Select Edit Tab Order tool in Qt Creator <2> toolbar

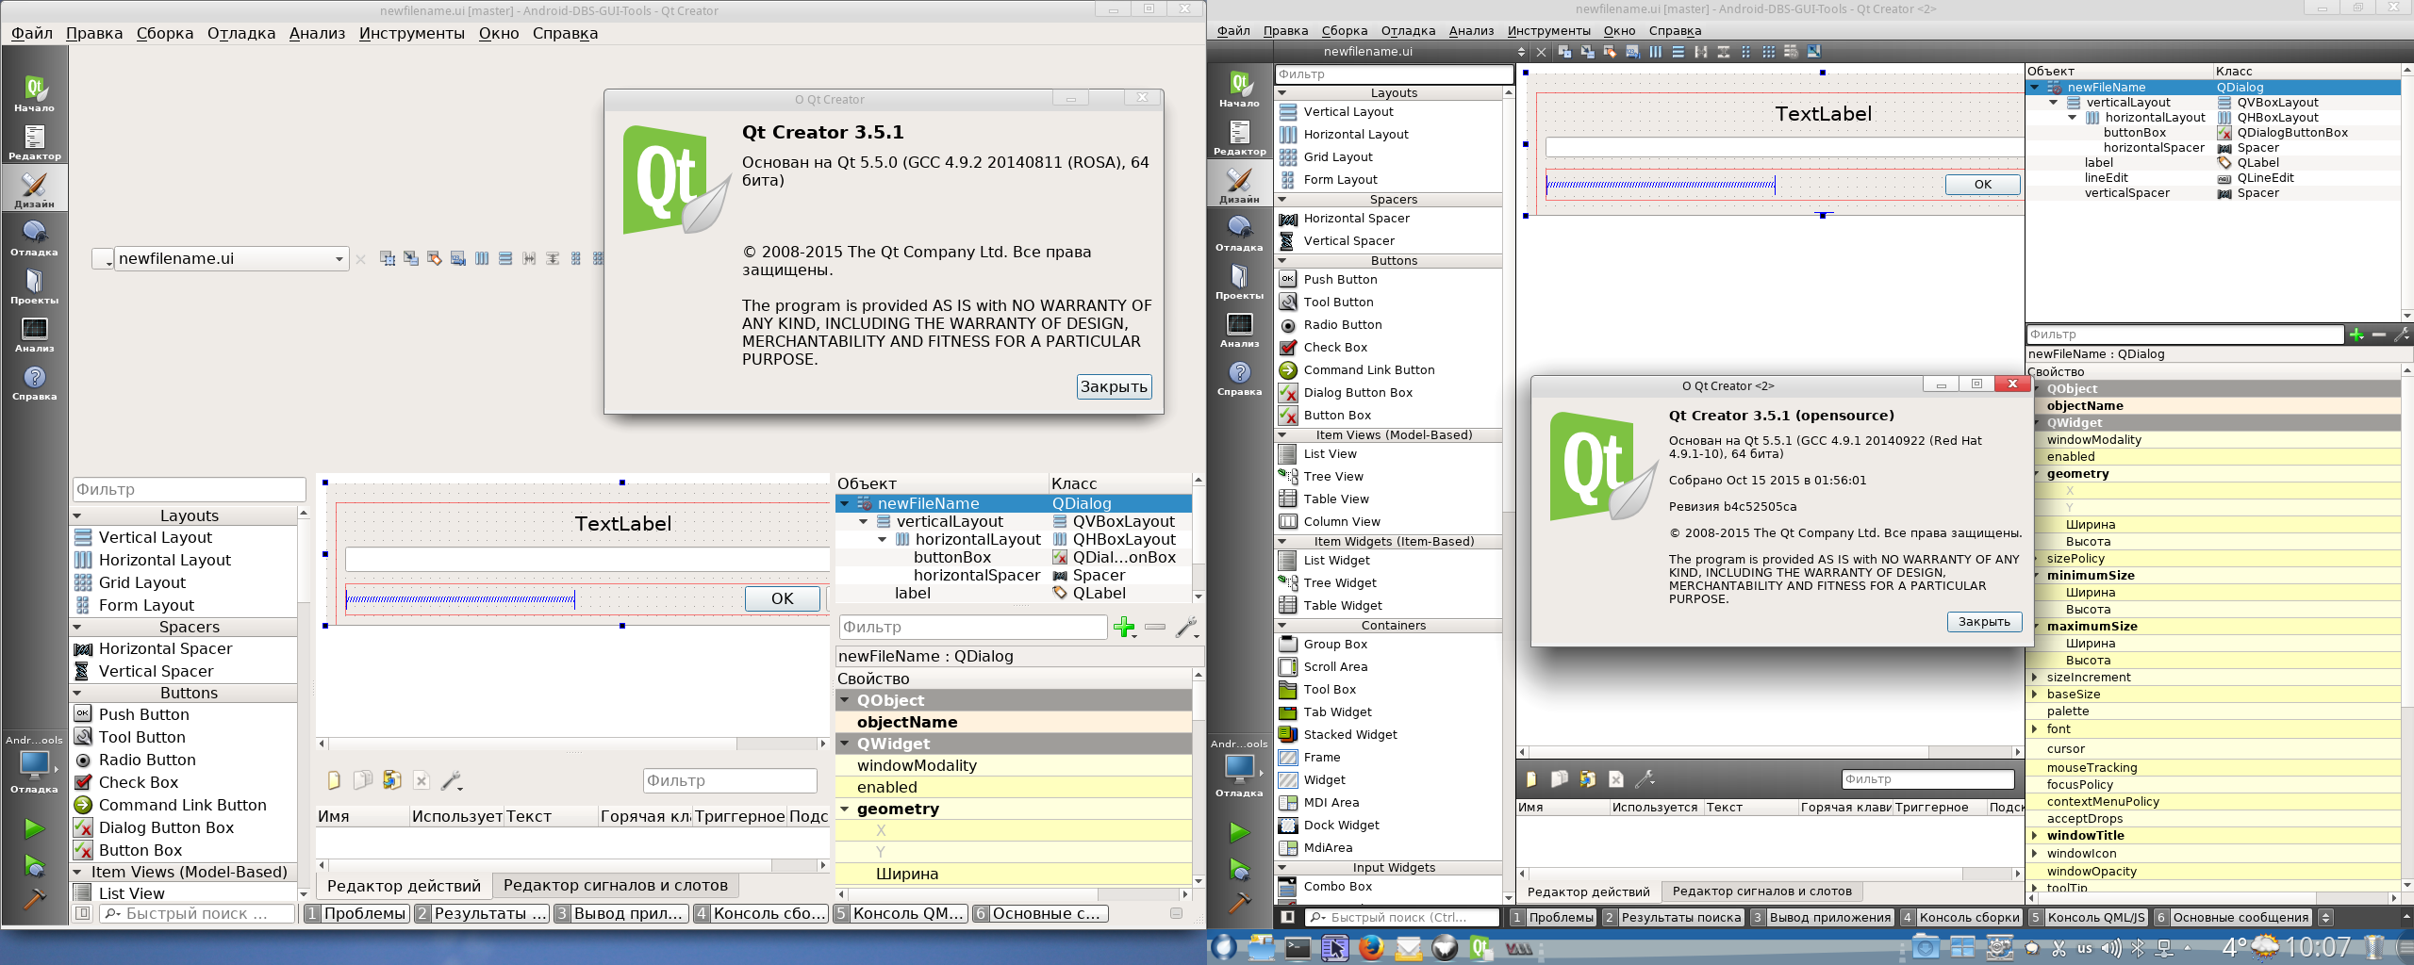point(1632,52)
